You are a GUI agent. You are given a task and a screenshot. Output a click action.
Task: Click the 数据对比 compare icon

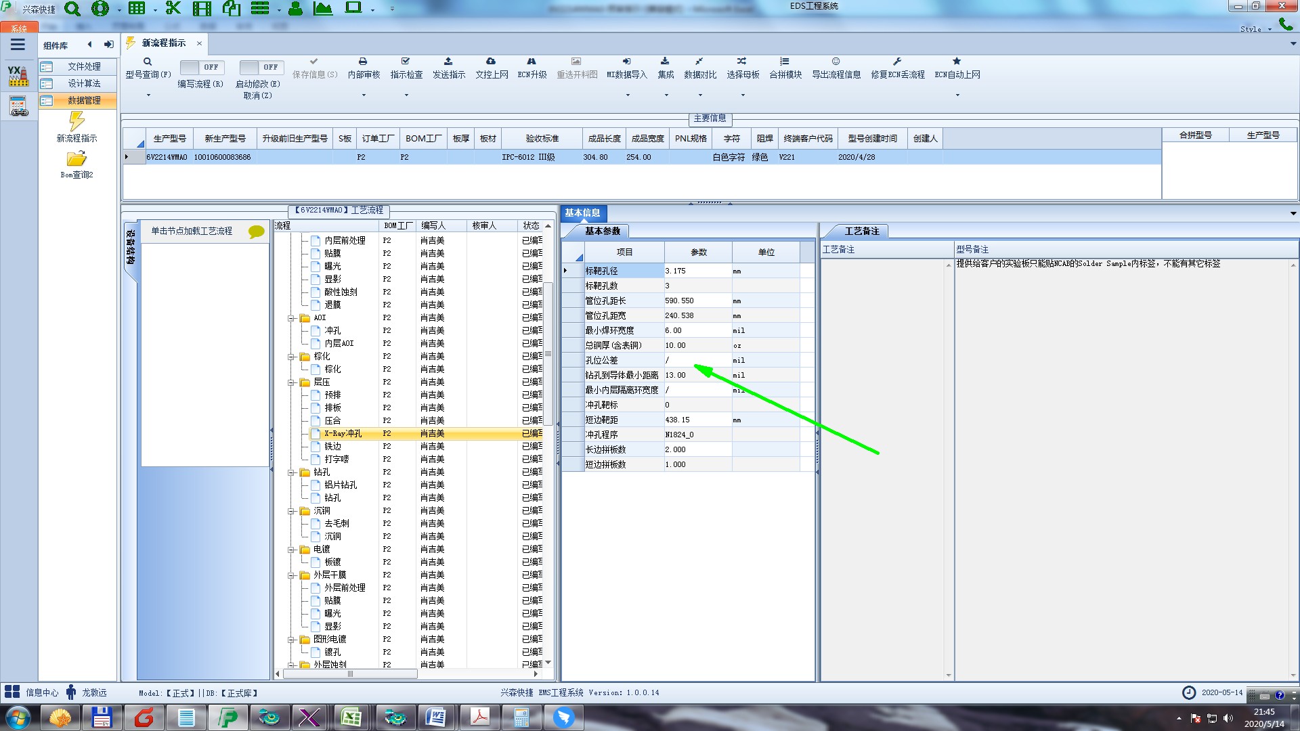coord(699,62)
